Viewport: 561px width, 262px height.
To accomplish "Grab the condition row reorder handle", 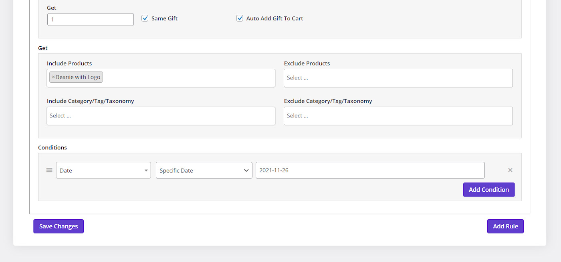I will click(x=49, y=170).
